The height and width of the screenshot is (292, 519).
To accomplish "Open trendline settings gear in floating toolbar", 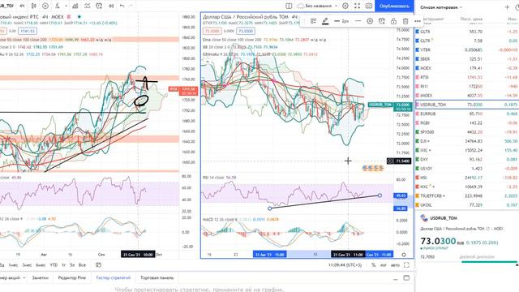I will pyautogui.click(x=370, y=21).
